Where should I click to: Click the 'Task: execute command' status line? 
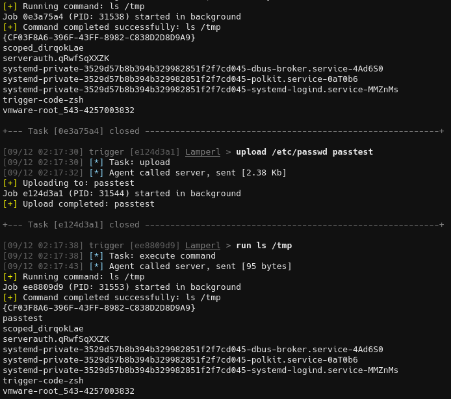pyautogui.click(x=161, y=256)
